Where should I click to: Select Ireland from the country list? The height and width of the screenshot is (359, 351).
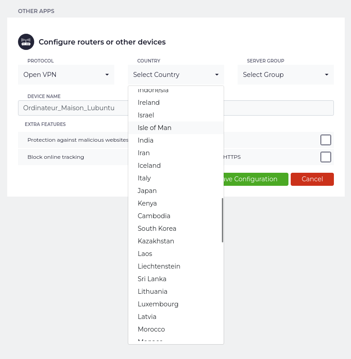click(x=148, y=103)
